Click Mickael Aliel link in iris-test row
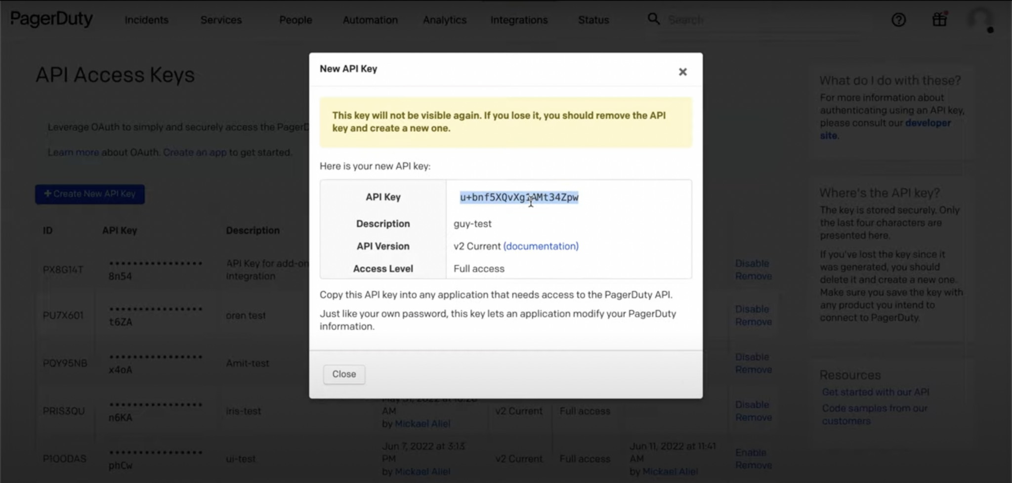This screenshot has height=483, width=1012. (x=422, y=424)
